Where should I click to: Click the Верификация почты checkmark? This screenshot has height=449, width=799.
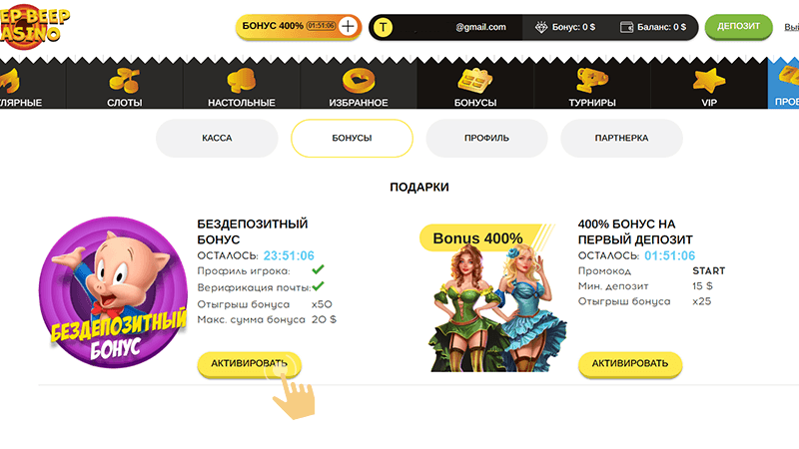(x=318, y=286)
